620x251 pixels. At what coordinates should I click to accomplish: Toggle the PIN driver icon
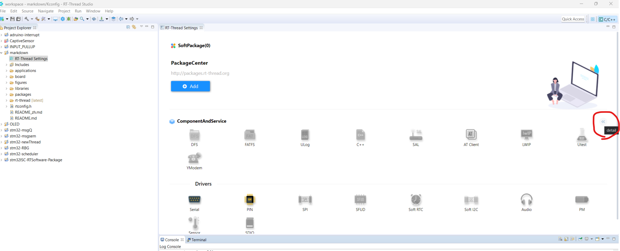coord(250,200)
